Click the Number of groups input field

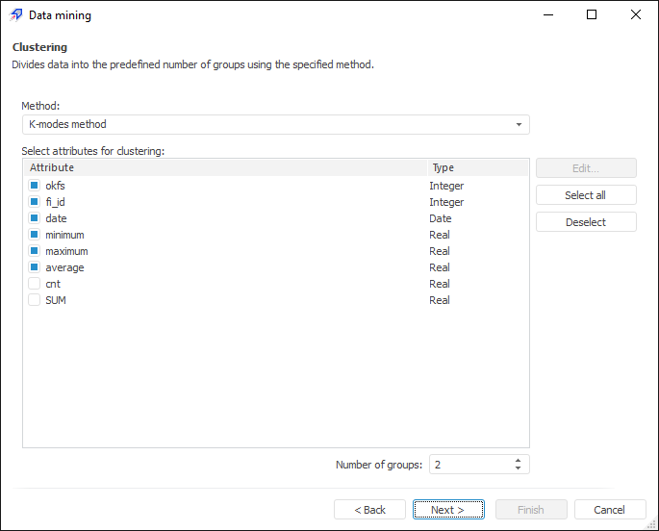pyautogui.click(x=469, y=465)
